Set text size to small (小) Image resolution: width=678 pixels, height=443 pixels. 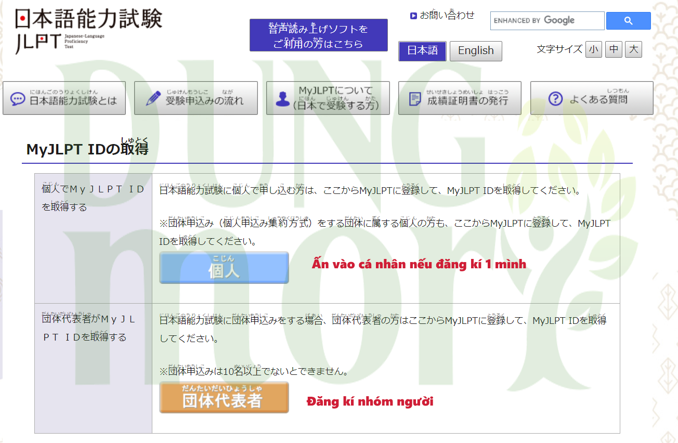click(593, 49)
